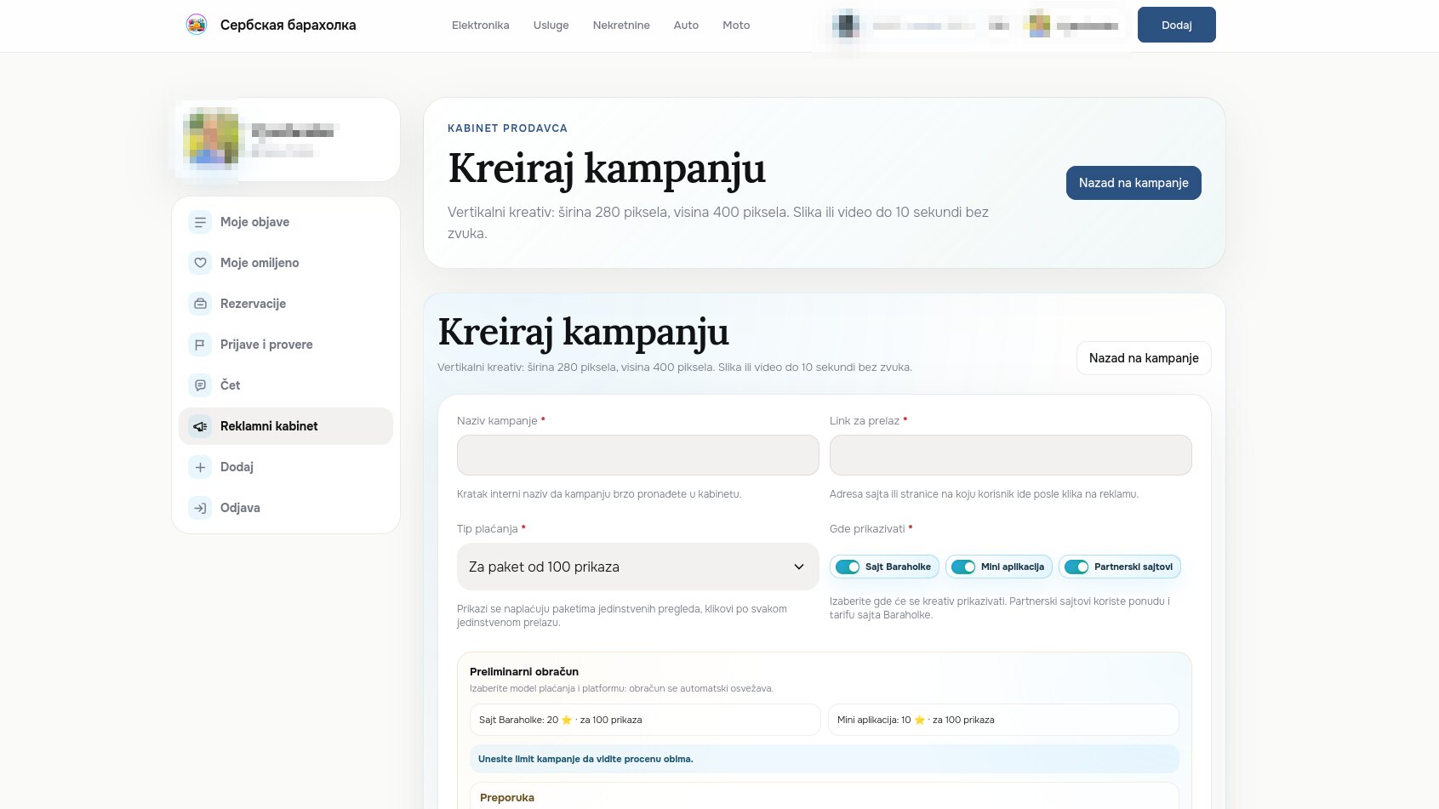Click the Odjava logout arrow icon
The height and width of the screenshot is (809, 1439).
pos(200,508)
